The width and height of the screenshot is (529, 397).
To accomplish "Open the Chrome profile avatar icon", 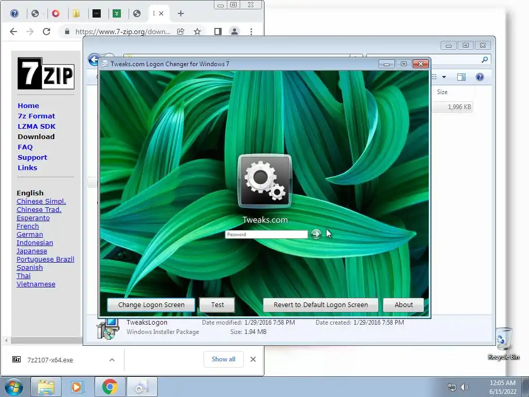I will click(x=234, y=32).
